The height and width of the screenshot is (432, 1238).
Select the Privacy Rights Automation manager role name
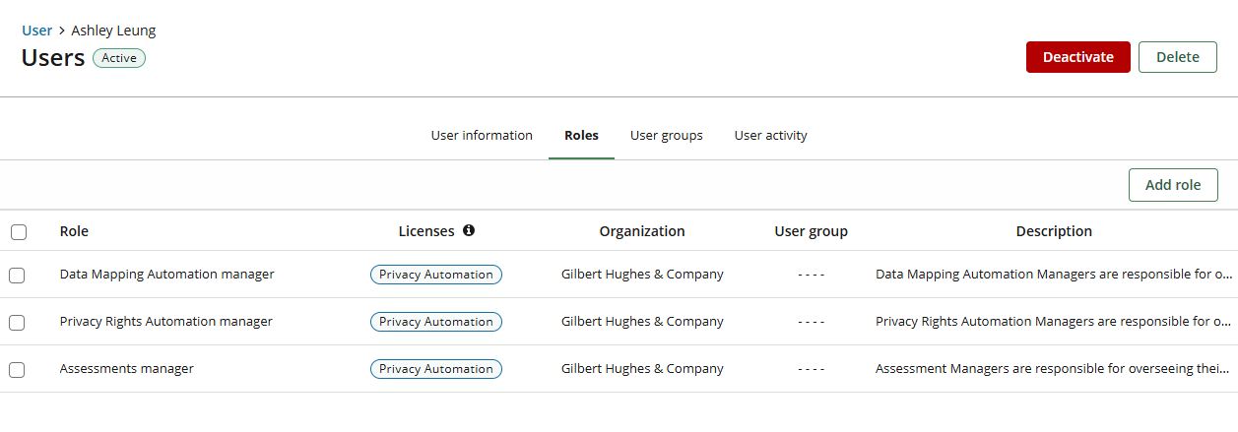tap(166, 322)
